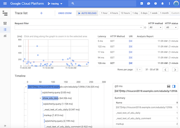Viewport: 180px width, 128px height.
Task: Activate Cloud Shell icon
Action: 142,4
